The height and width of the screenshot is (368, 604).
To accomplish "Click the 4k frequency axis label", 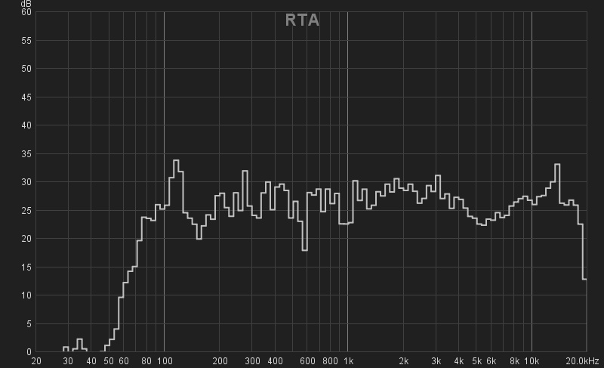I will coord(459,361).
